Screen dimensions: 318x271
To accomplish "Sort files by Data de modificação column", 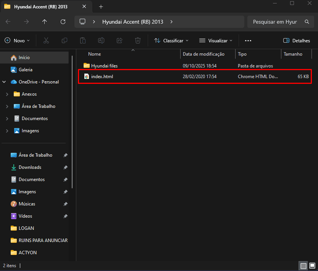I will pyautogui.click(x=203, y=54).
